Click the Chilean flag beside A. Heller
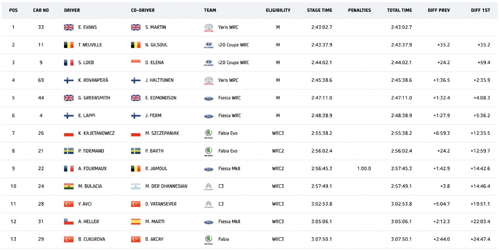 [69, 222]
